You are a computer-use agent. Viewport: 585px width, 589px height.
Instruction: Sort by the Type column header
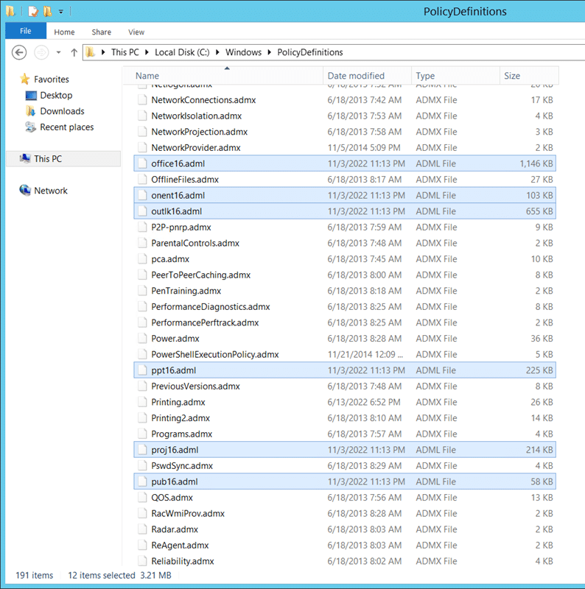(455, 76)
